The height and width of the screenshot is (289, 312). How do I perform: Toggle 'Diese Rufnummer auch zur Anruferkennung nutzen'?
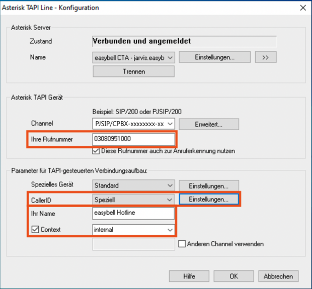point(97,151)
